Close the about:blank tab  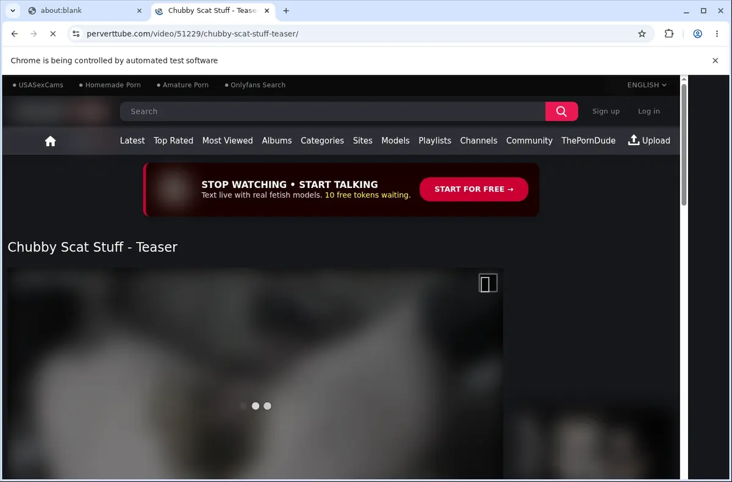pyautogui.click(x=138, y=10)
